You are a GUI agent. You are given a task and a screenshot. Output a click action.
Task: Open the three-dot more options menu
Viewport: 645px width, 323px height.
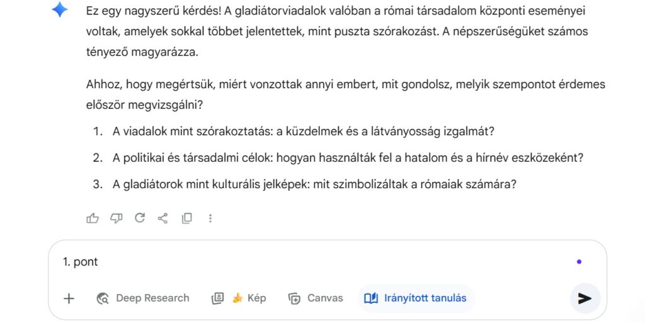pyautogui.click(x=210, y=218)
